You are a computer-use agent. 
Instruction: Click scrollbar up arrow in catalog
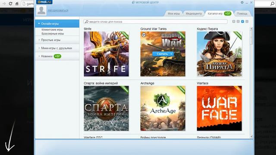point(251,28)
